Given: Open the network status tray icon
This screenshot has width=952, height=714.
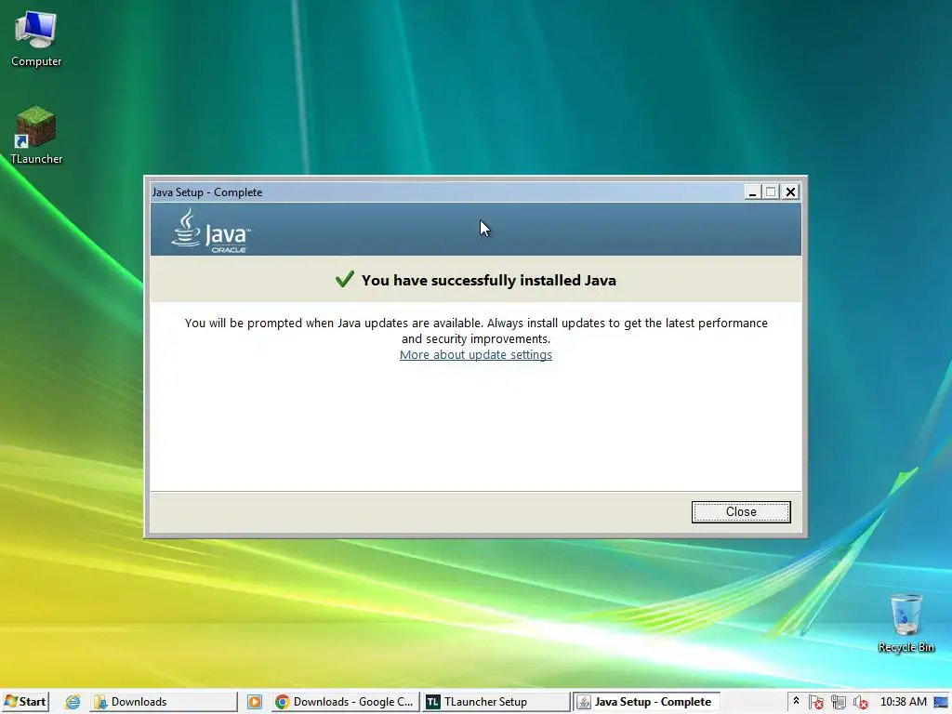Looking at the screenshot, I should tap(839, 703).
